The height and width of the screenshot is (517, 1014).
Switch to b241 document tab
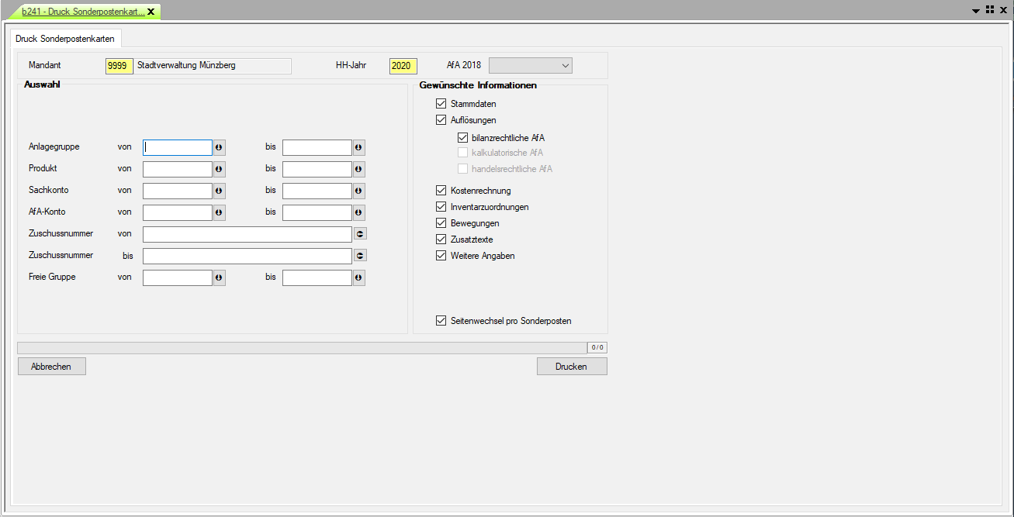coord(83,12)
